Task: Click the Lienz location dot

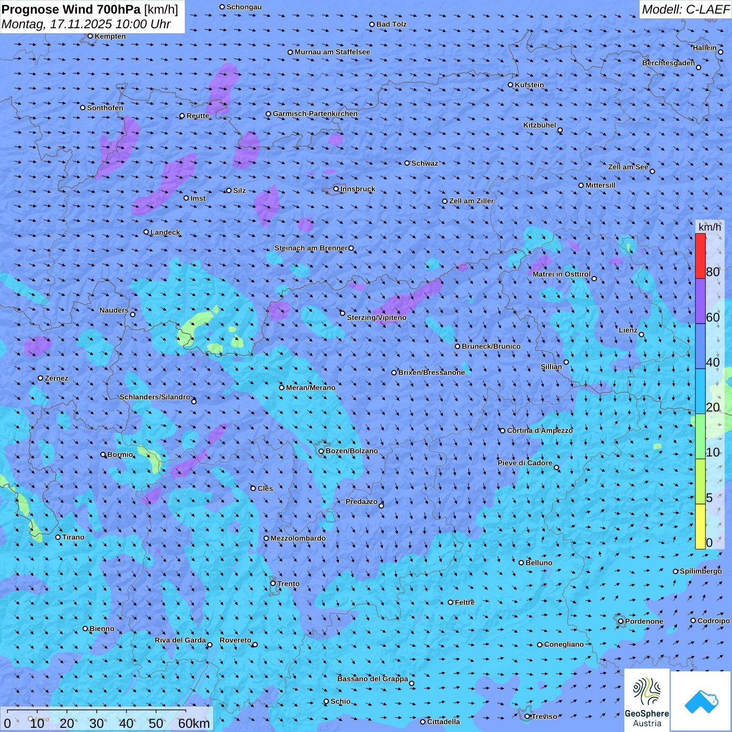Action: [x=642, y=335]
